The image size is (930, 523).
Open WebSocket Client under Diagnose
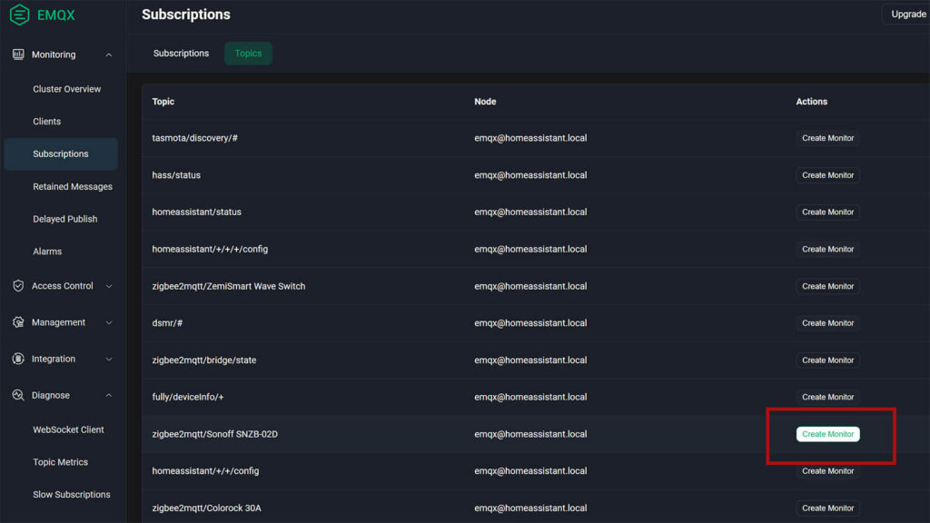pyautogui.click(x=68, y=429)
